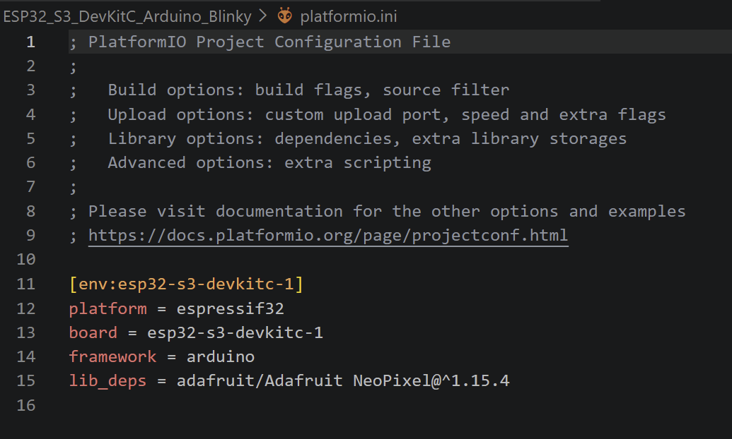Click the empty line 16 in the editor
The image size is (732, 439).
283,405
